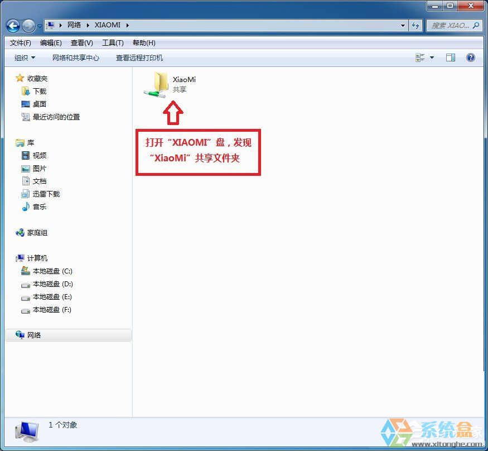
Task: Click the 最近访问的位置 icon
Action: pyautogui.click(x=26, y=117)
